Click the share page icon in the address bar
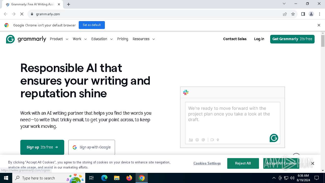The height and width of the screenshot is (183, 325). click(285, 14)
